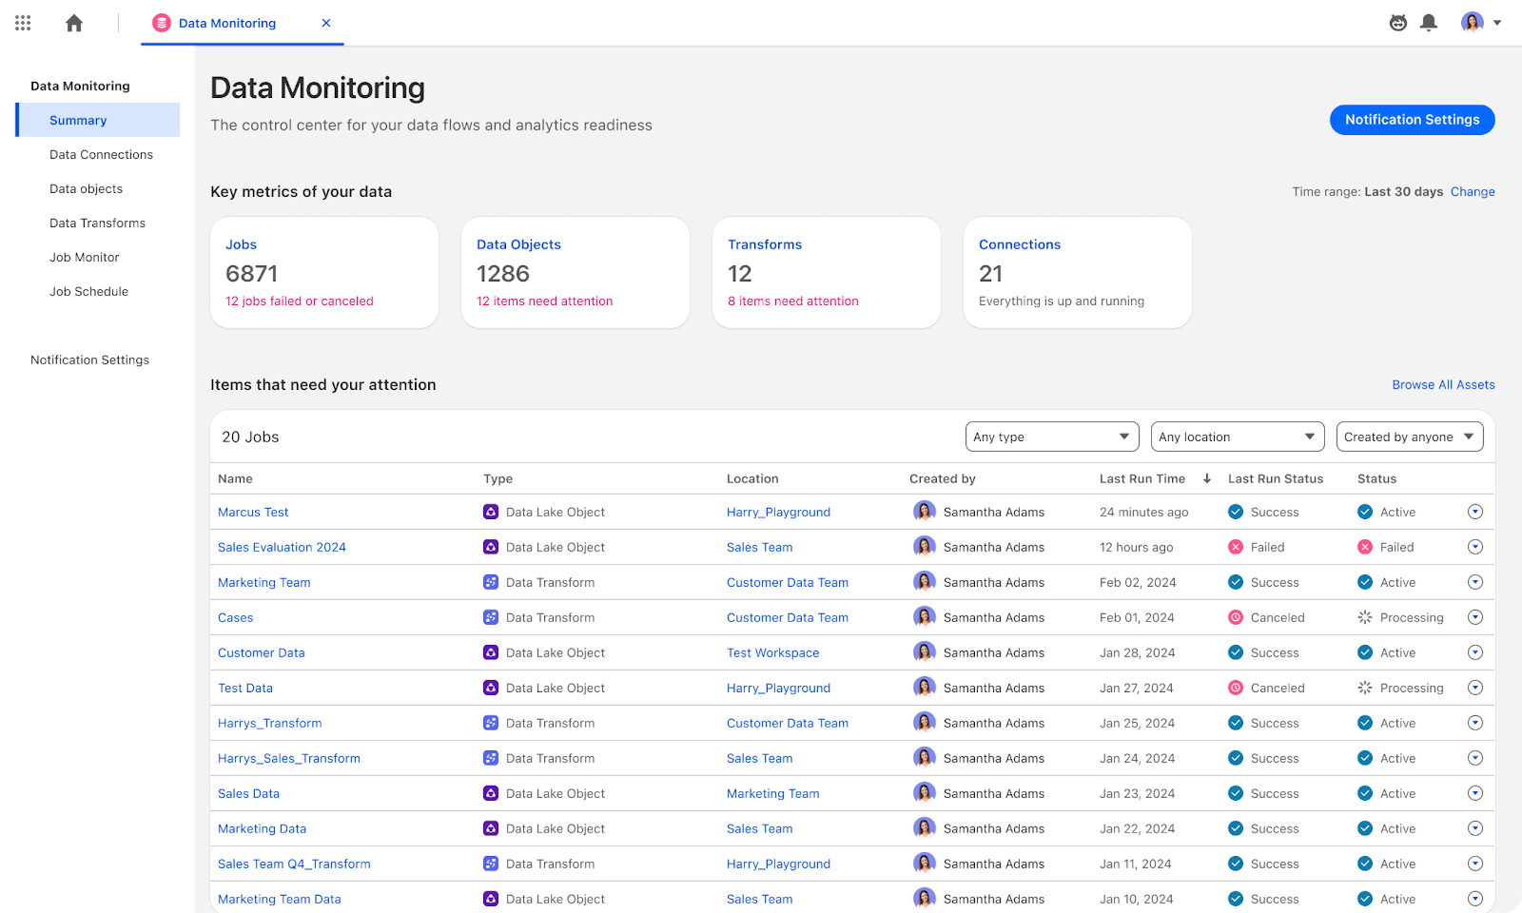Screen dimensions: 1522x913
Task: Open row actions for Marcus Test
Action: pyautogui.click(x=1474, y=512)
